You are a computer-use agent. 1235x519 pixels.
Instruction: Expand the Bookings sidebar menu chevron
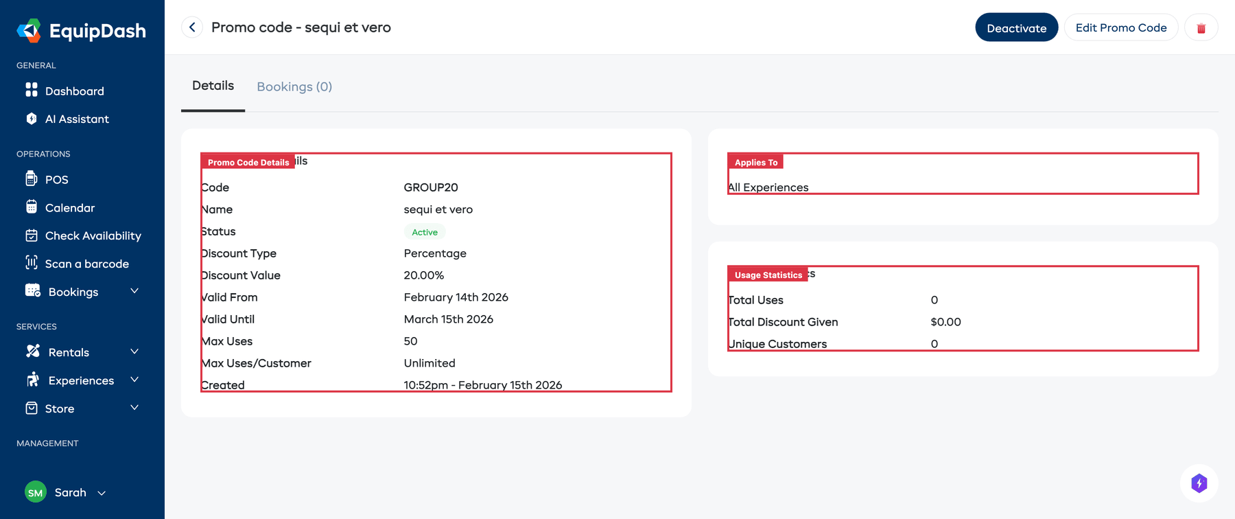pyautogui.click(x=134, y=291)
